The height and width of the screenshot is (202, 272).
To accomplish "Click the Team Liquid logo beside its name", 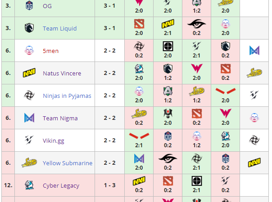I will coord(29,28).
